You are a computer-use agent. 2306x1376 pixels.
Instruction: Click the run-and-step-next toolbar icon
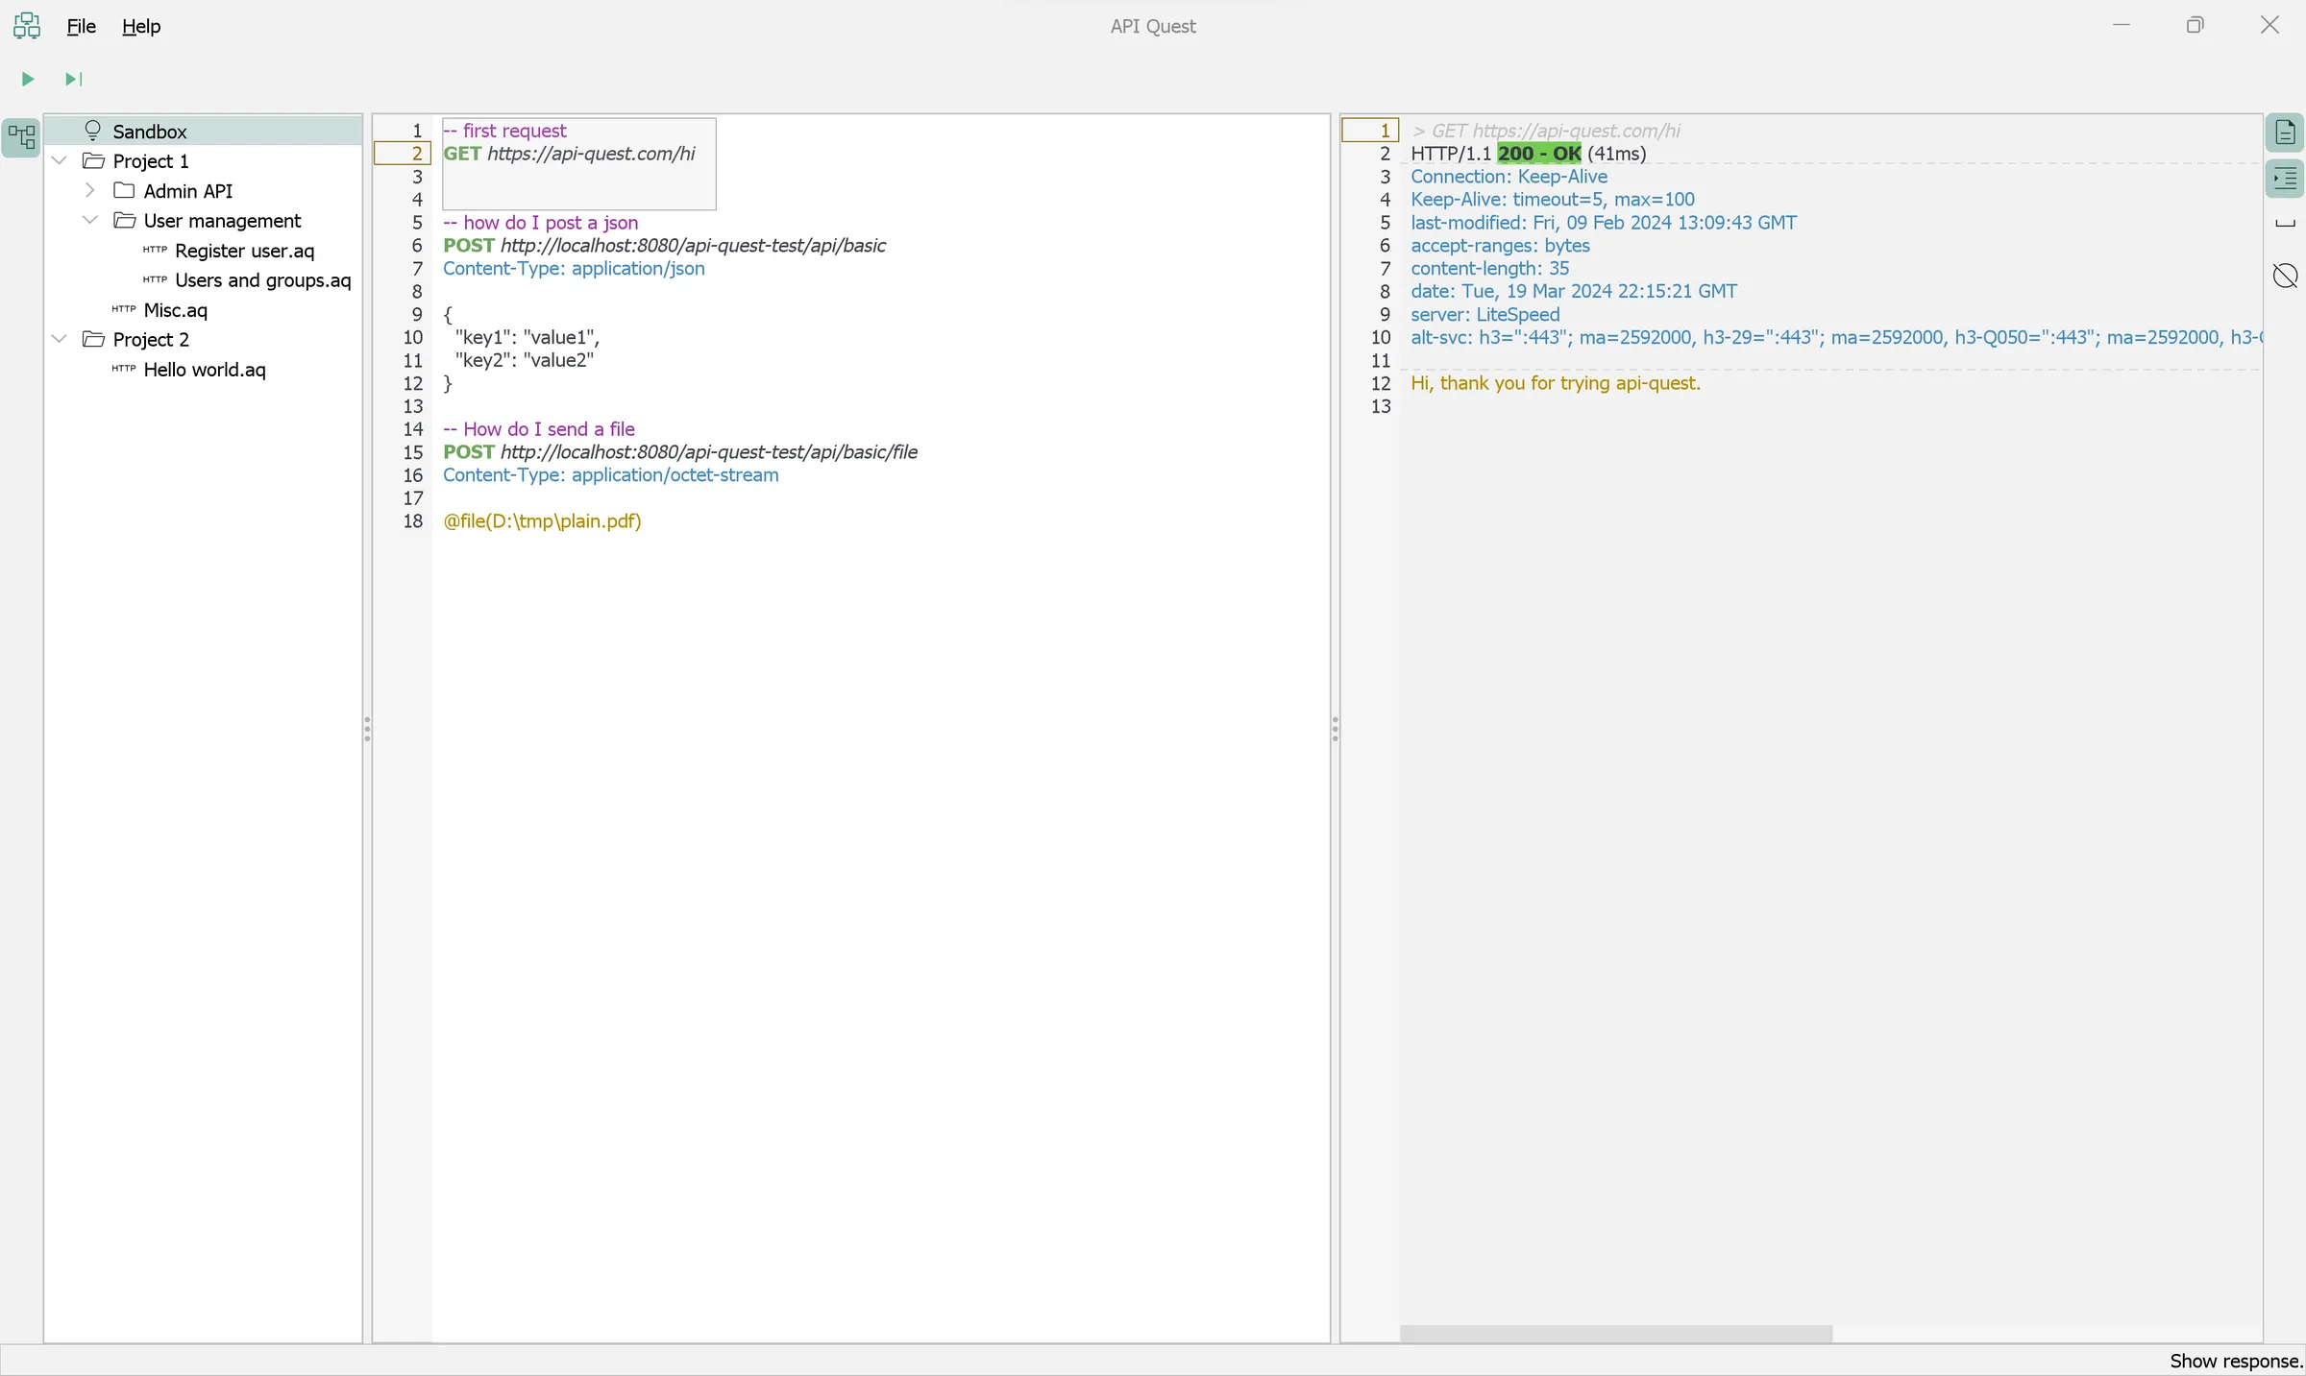click(74, 79)
